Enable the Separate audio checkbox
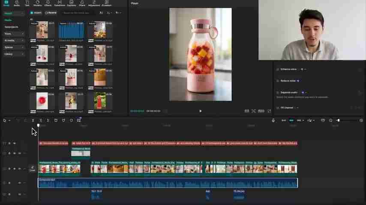366x205 pixels. pos(277,92)
